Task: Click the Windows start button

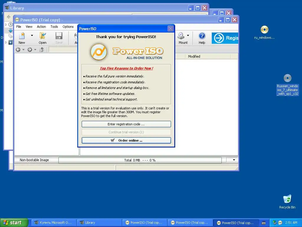Action: (14, 223)
